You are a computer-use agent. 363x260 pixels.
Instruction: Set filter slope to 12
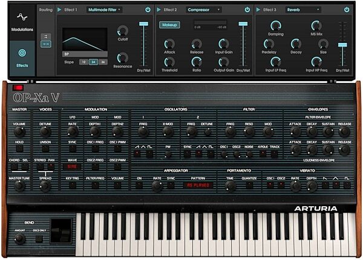coord(83,62)
